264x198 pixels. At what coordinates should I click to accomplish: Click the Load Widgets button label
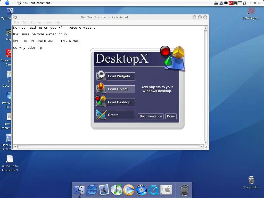click(119, 76)
